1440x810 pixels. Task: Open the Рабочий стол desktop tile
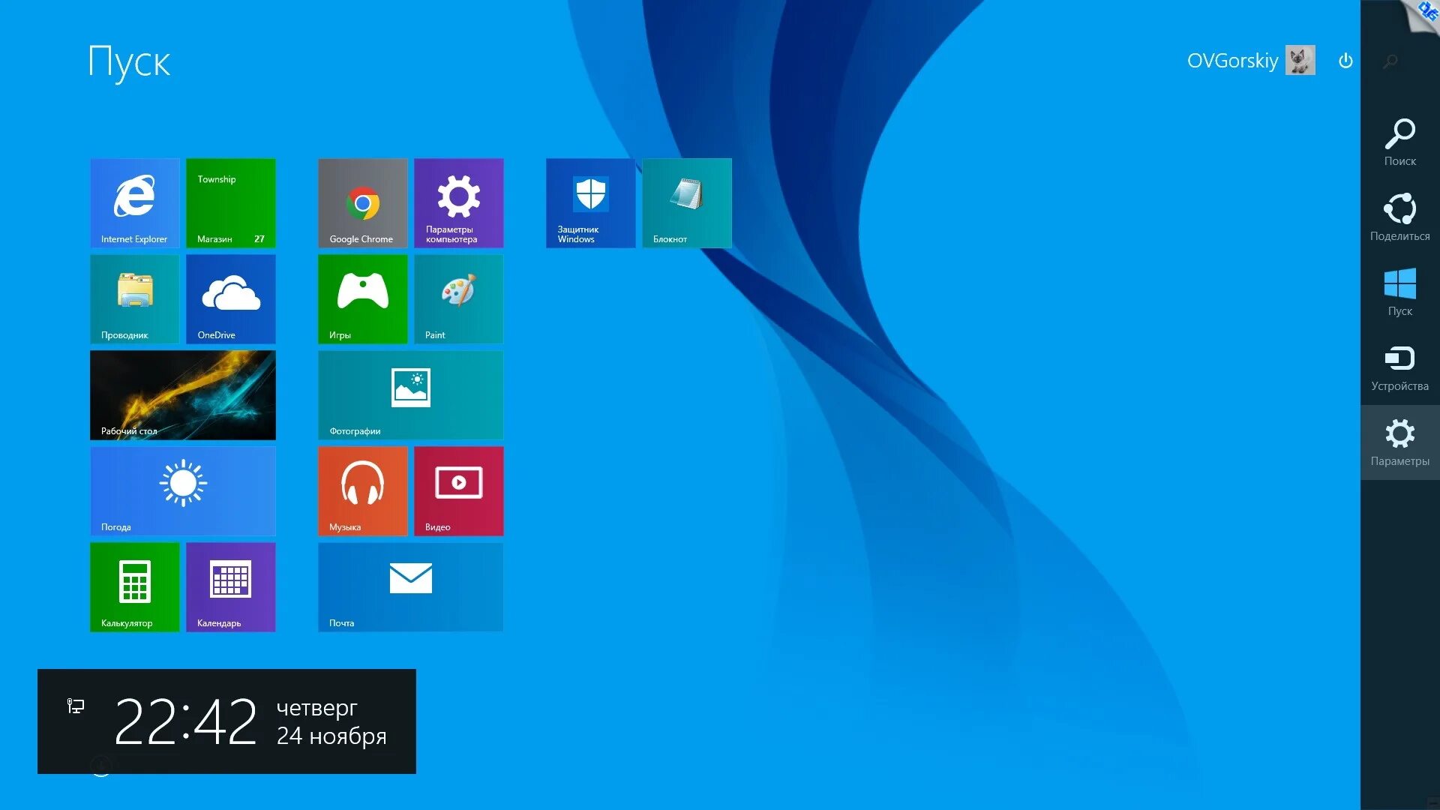pyautogui.click(x=183, y=395)
